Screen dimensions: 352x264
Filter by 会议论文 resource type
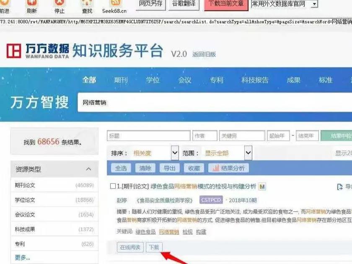pyautogui.click(x=54, y=215)
